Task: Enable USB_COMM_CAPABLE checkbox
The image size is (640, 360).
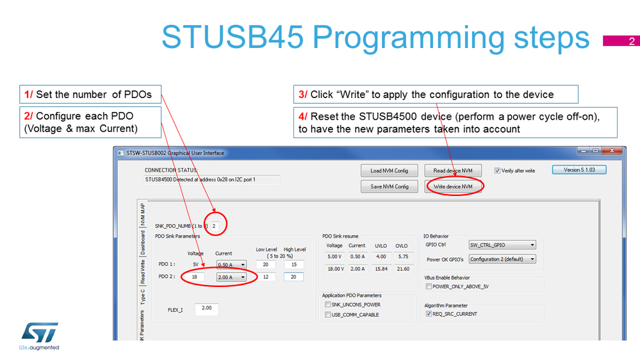Action: (x=327, y=315)
